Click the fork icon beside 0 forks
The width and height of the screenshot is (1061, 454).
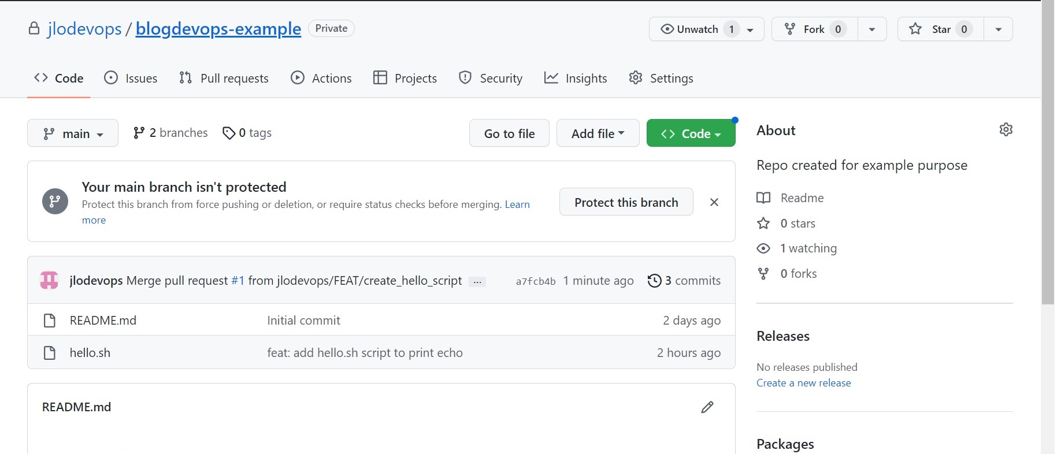[x=763, y=274]
